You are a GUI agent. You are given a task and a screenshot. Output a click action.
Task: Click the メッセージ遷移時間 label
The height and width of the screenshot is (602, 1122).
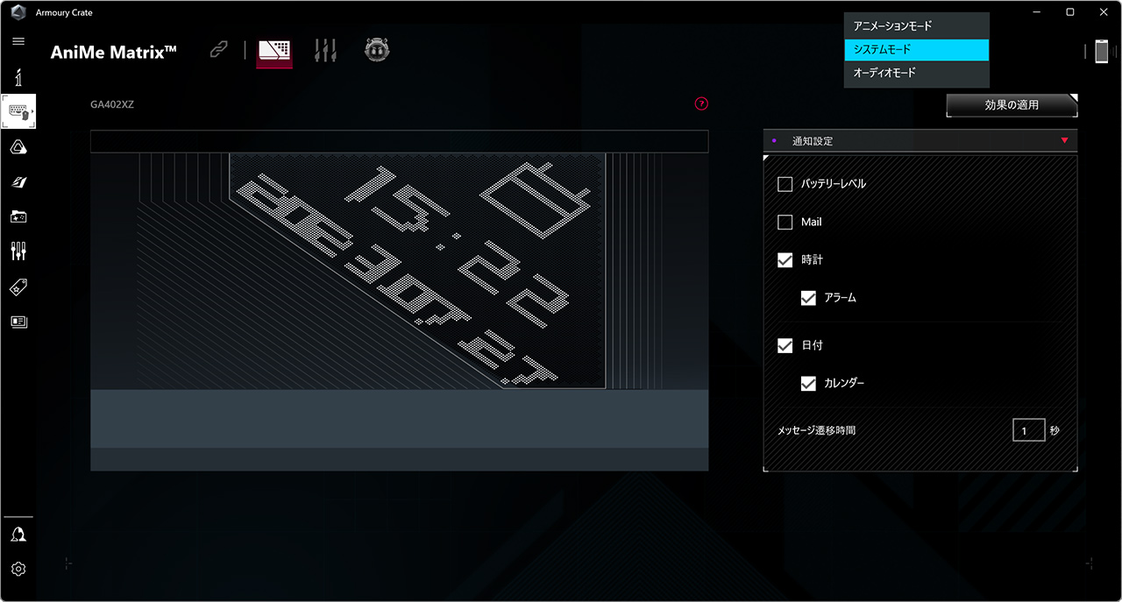coord(816,431)
